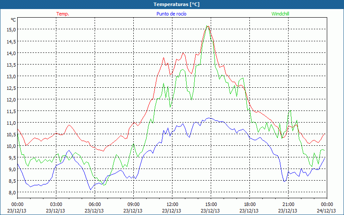The width and height of the screenshot is (344, 215).
Task: Click the "14,0" y-axis value
Action: (x=11, y=53)
